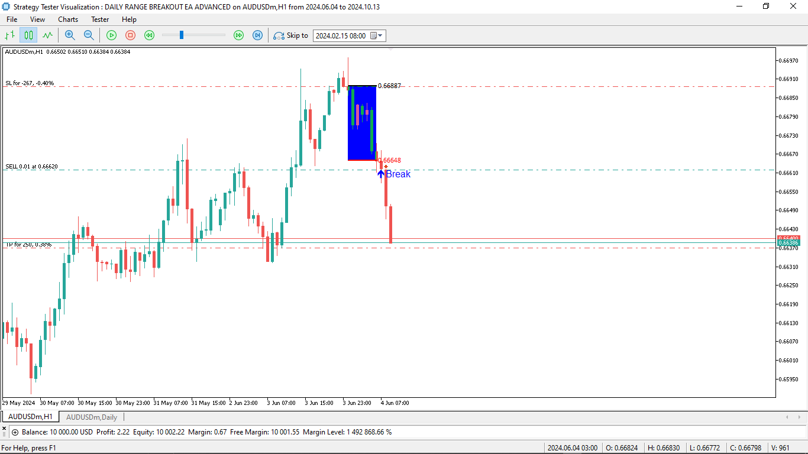Adjust the playback speed slider
This screenshot has height=454, width=808.
click(x=181, y=35)
